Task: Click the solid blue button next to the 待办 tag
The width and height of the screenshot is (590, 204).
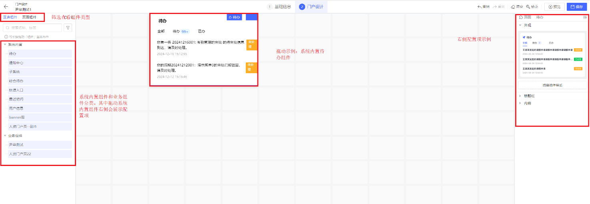Action: (251, 17)
